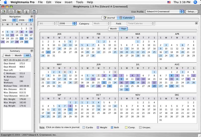The image size is (201, 137).
Task: Select October 18 in the year calendar
Action: tap(98, 109)
